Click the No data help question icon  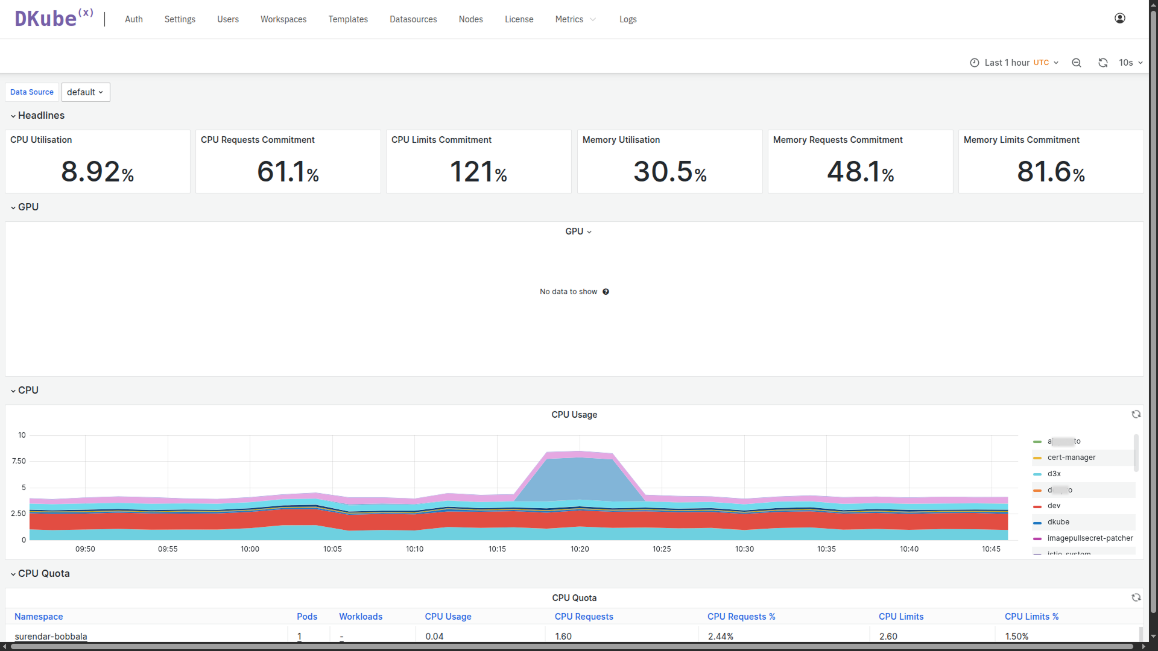tap(606, 292)
